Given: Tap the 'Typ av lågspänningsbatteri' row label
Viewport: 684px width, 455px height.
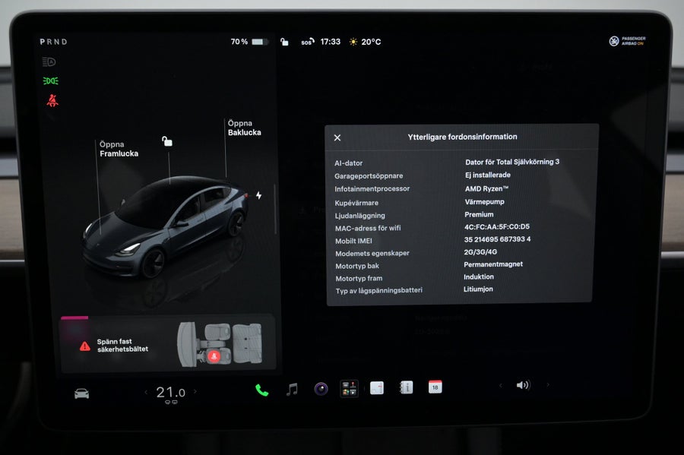Looking at the screenshot, I should point(379,290).
